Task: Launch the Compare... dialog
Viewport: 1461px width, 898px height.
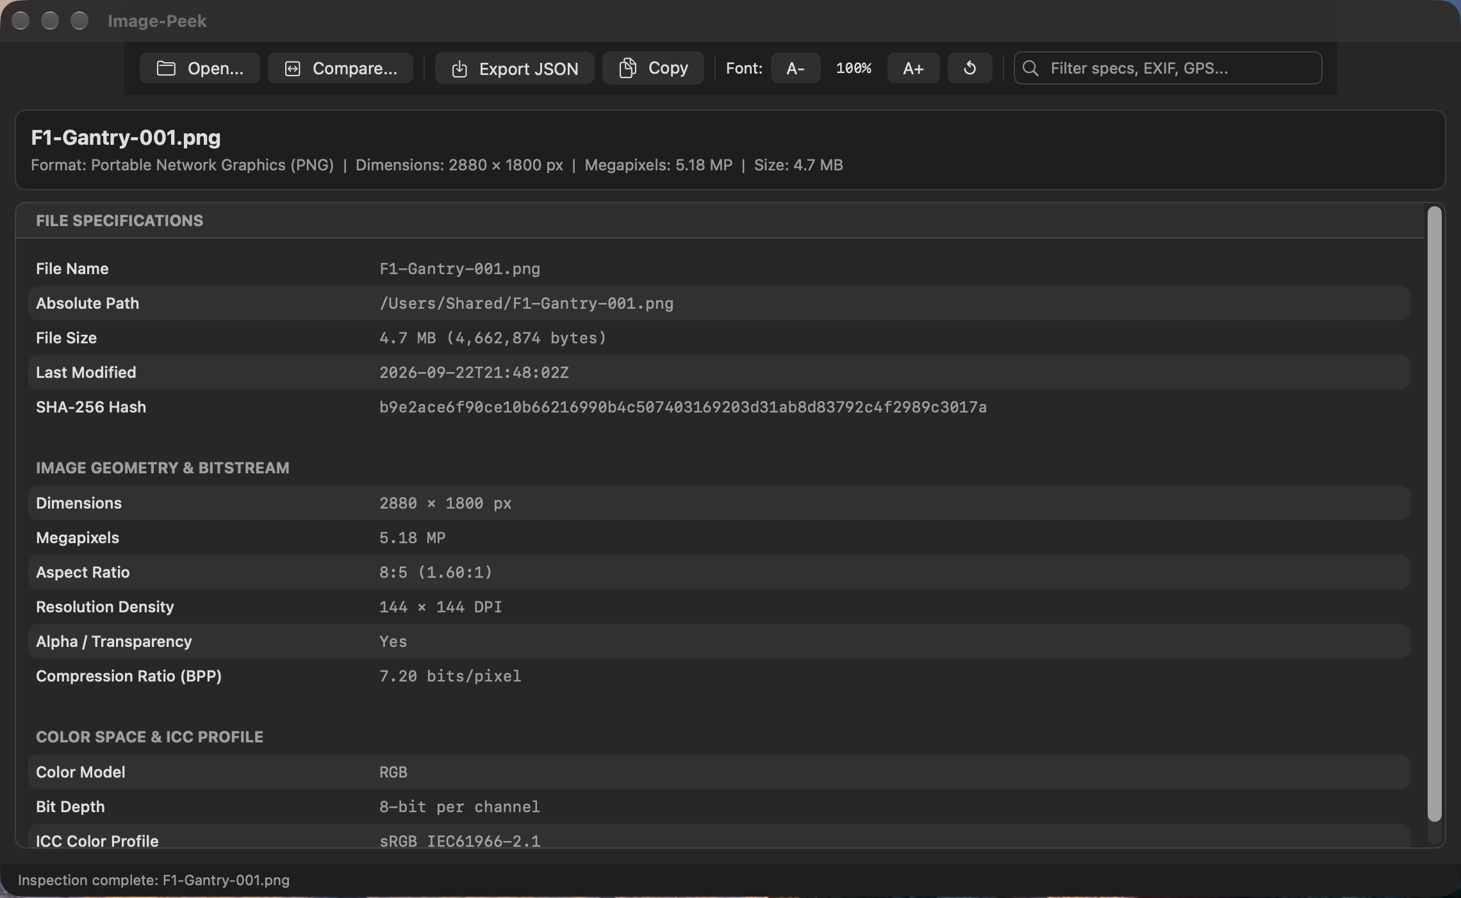Action: 340,68
